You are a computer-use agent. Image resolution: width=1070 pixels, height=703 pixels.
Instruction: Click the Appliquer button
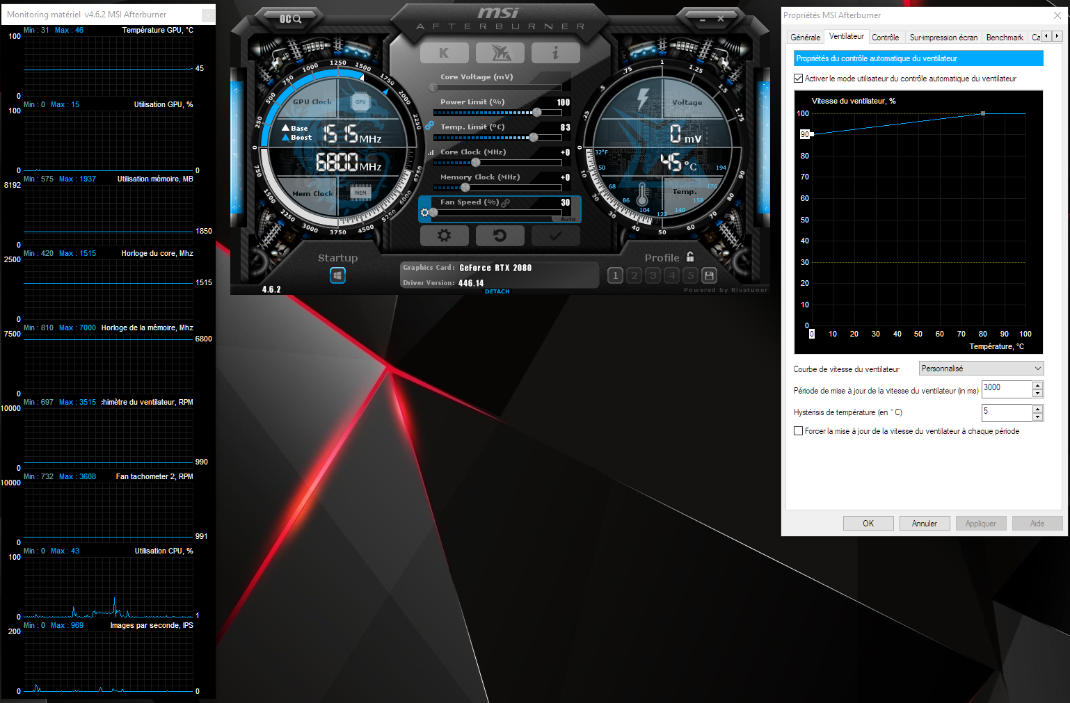(981, 524)
